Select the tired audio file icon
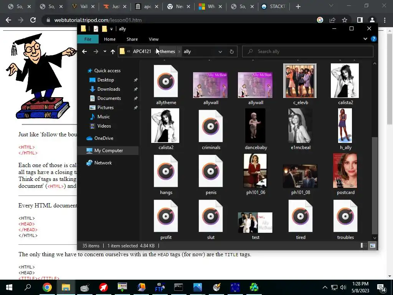The width and height of the screenshot is (393, 295). point(300,216)
